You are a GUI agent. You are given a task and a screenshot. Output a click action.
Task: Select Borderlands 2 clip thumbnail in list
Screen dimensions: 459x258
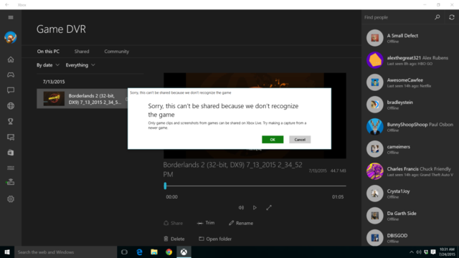click(54, 99)
